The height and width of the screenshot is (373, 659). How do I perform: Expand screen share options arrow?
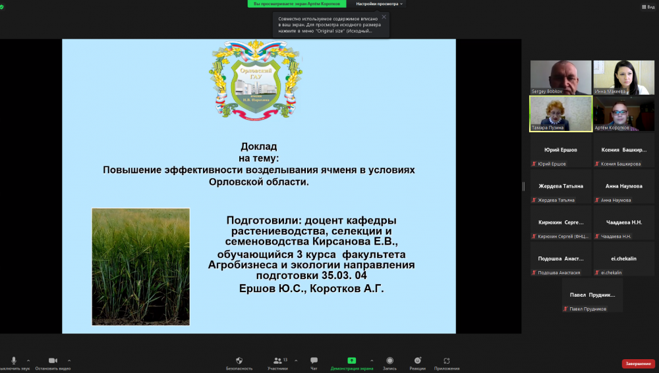tap(372, 361)
